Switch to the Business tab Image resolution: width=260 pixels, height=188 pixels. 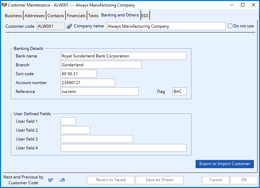point(13,16)
